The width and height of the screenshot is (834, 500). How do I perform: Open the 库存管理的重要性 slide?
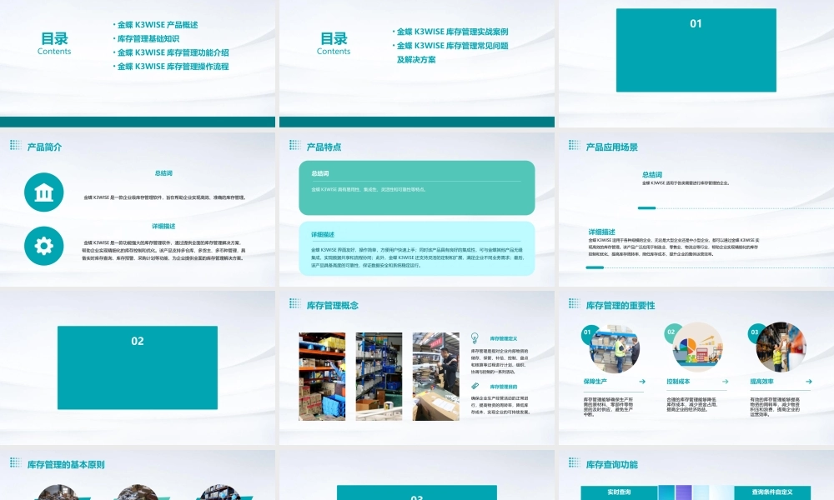[696, 367]
